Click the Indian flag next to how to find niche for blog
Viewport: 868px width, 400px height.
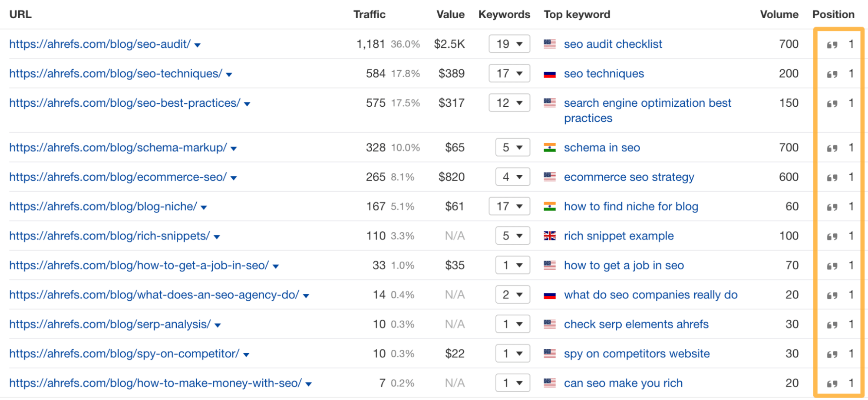click(x=550, y=206)
